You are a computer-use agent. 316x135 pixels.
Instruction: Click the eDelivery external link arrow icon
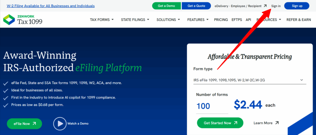point(265,6)
